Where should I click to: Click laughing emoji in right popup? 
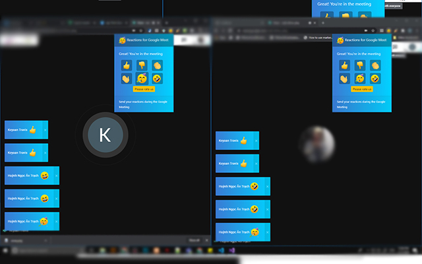pos(375,79)
